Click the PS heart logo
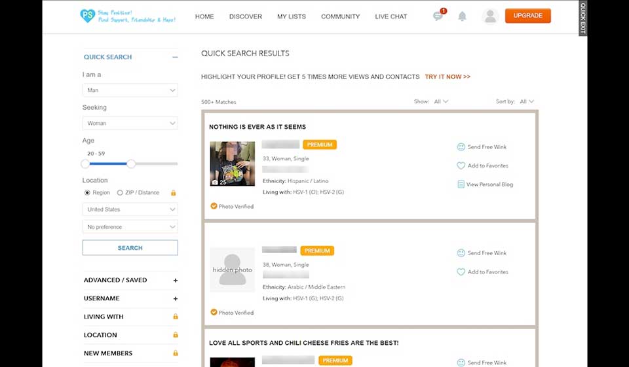 click(87, 16)
